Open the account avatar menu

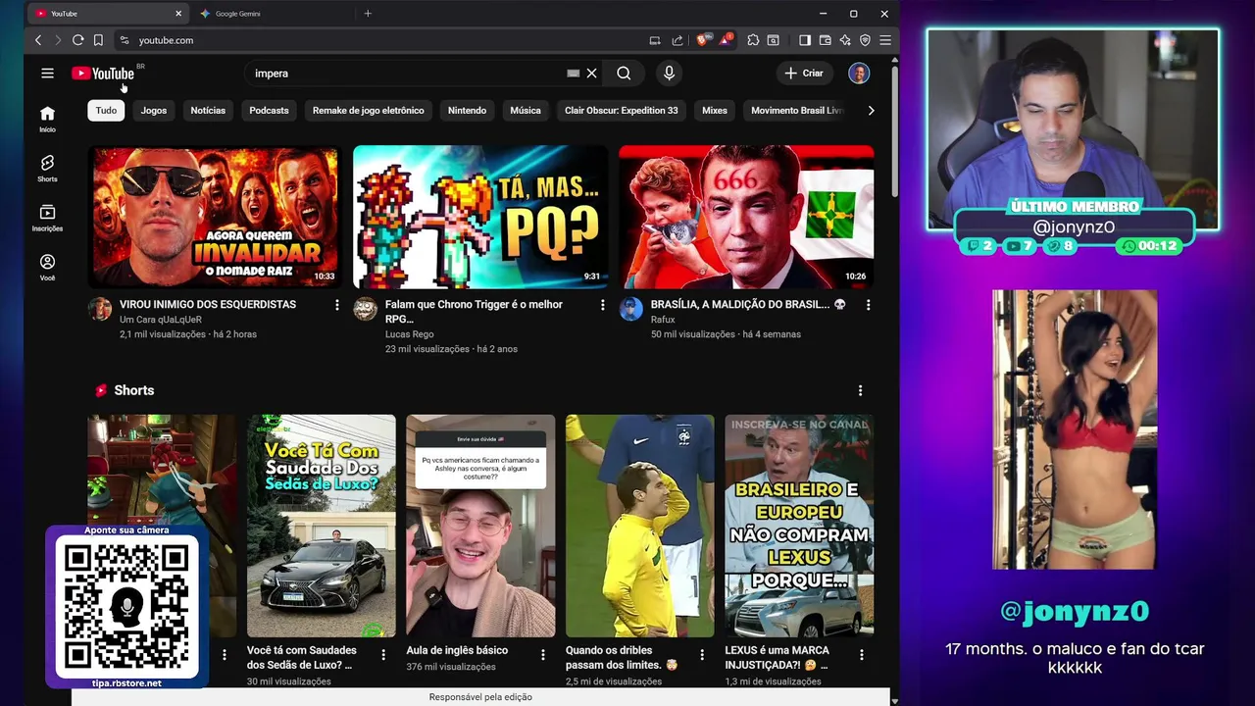click(x=859, y=74)
